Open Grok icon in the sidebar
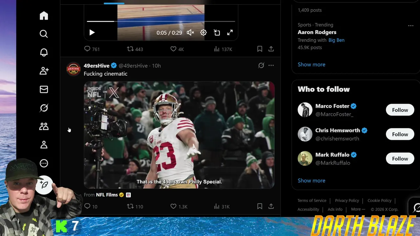The height and width of the screenshot is (236, 420). coord(44,108)
